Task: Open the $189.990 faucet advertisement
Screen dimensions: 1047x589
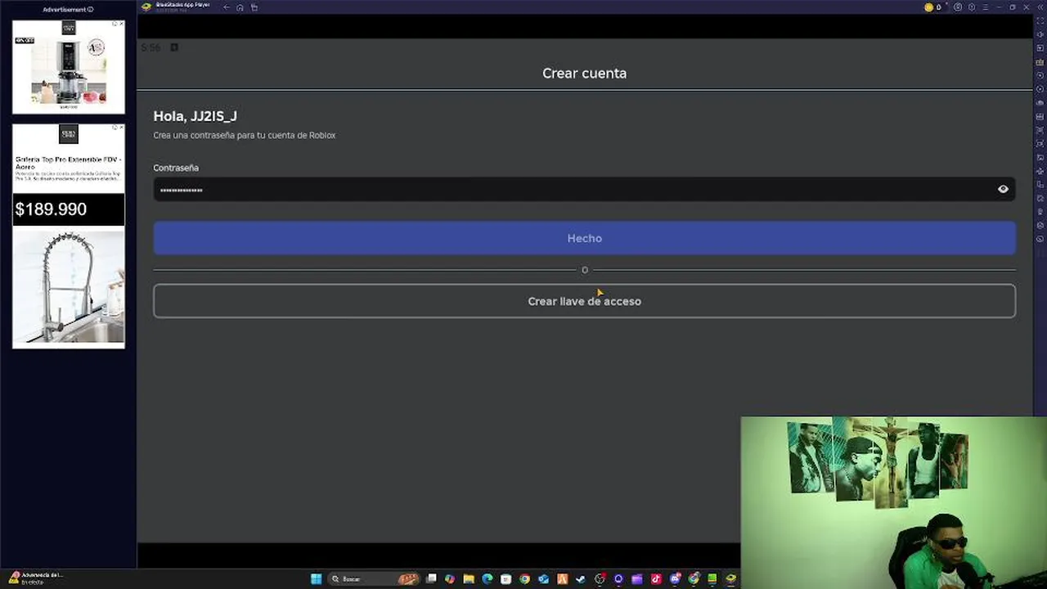Action: (x=69, y=236)
